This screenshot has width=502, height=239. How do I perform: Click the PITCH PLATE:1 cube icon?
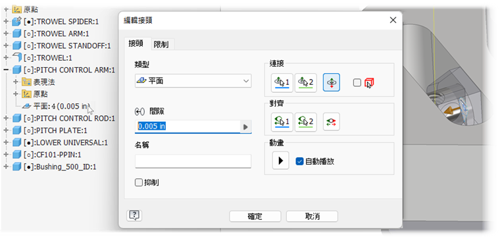coord(16,130)
